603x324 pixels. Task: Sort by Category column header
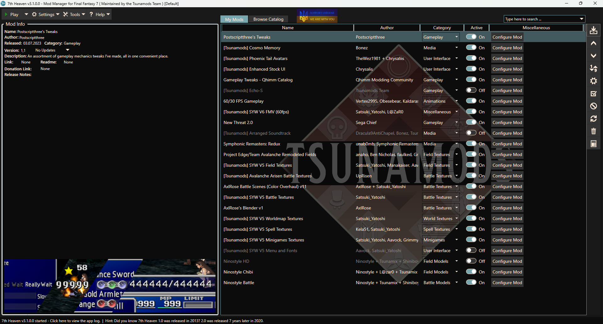[x=442, y=28]
